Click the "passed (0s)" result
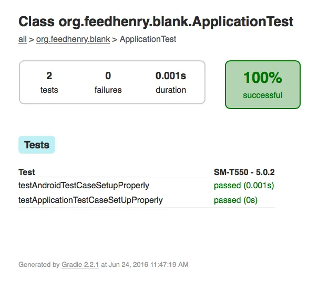Screen dimensions: 318x281 point(235,200)
